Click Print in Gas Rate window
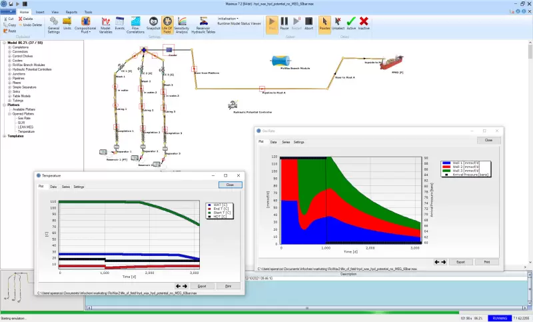Image resolution: width=533 pixels, height=322 pixels. [487, 262]
